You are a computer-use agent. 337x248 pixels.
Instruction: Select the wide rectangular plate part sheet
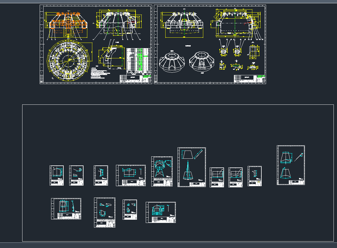[131, 175]
